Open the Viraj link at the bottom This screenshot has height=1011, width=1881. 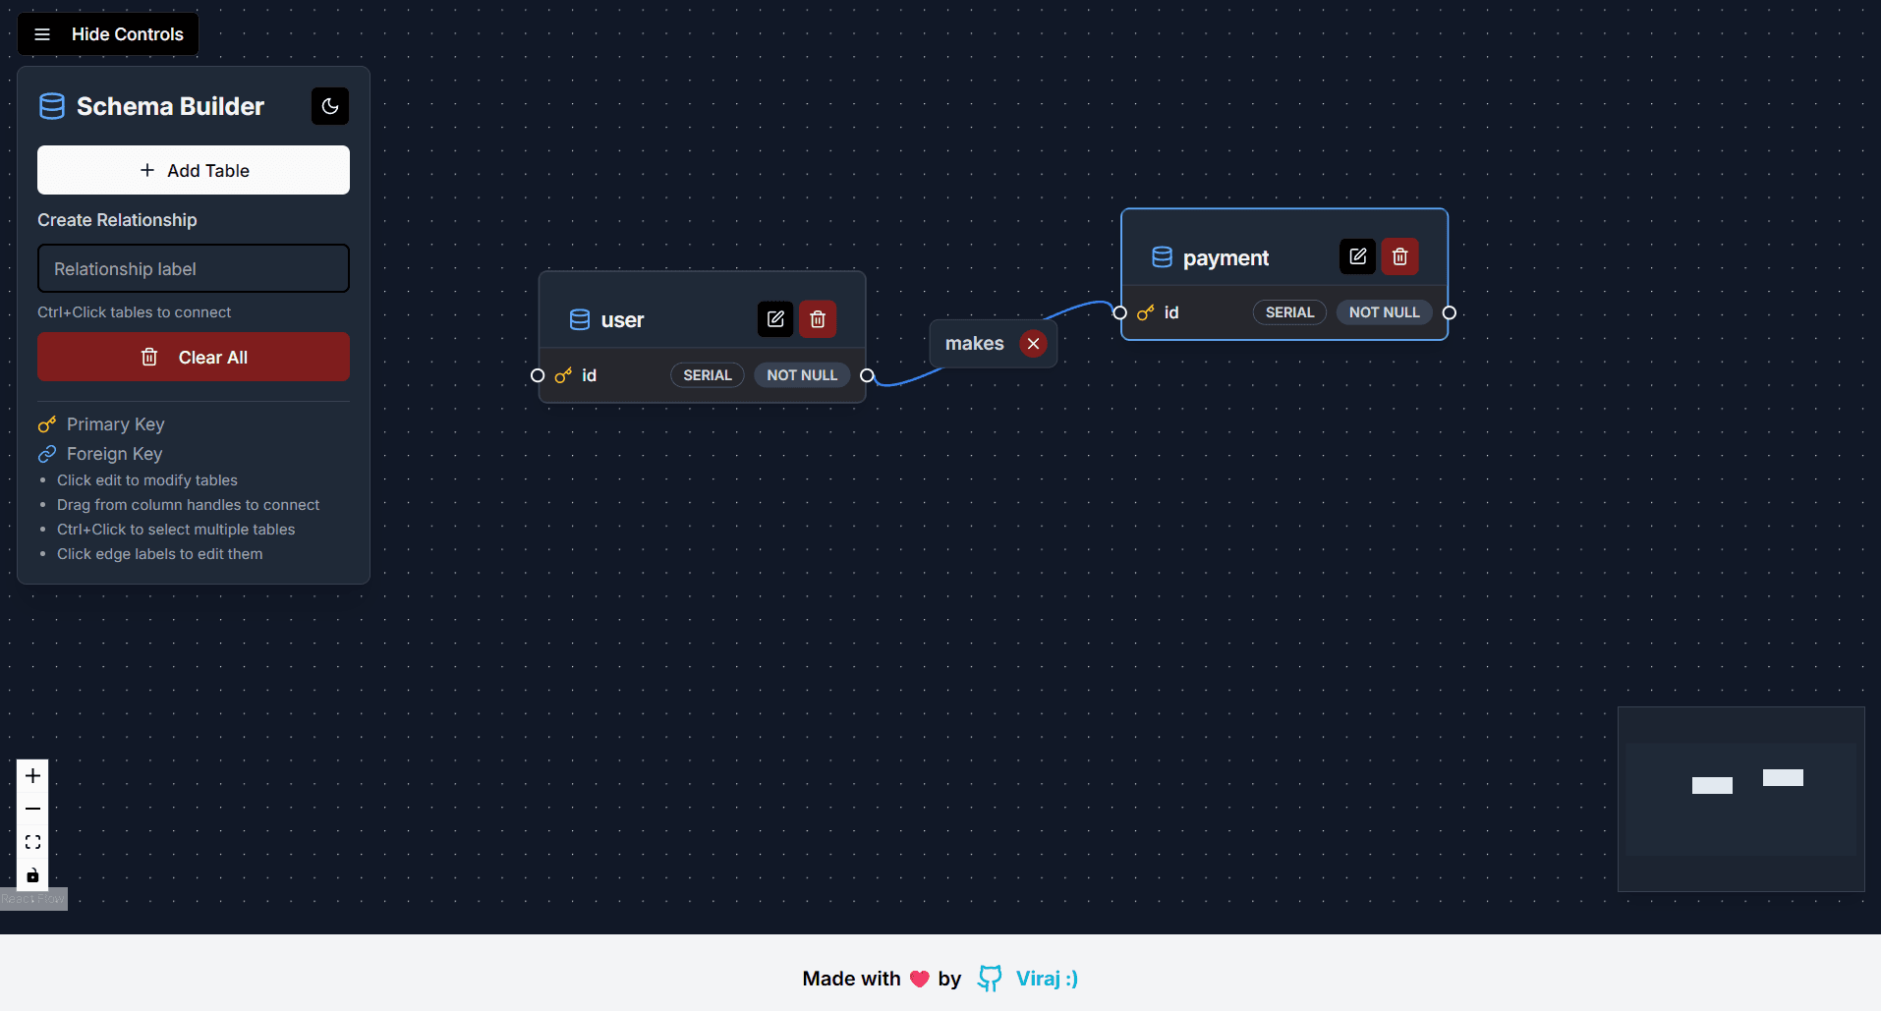point(1046,979)
